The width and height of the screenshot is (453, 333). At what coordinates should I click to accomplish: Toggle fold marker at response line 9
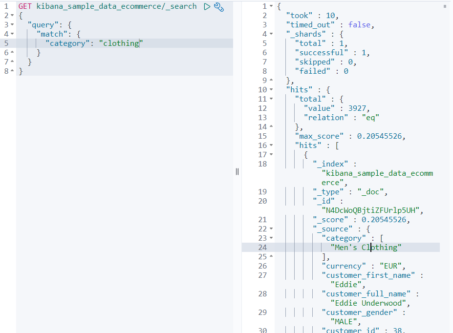tap(271, 80)
